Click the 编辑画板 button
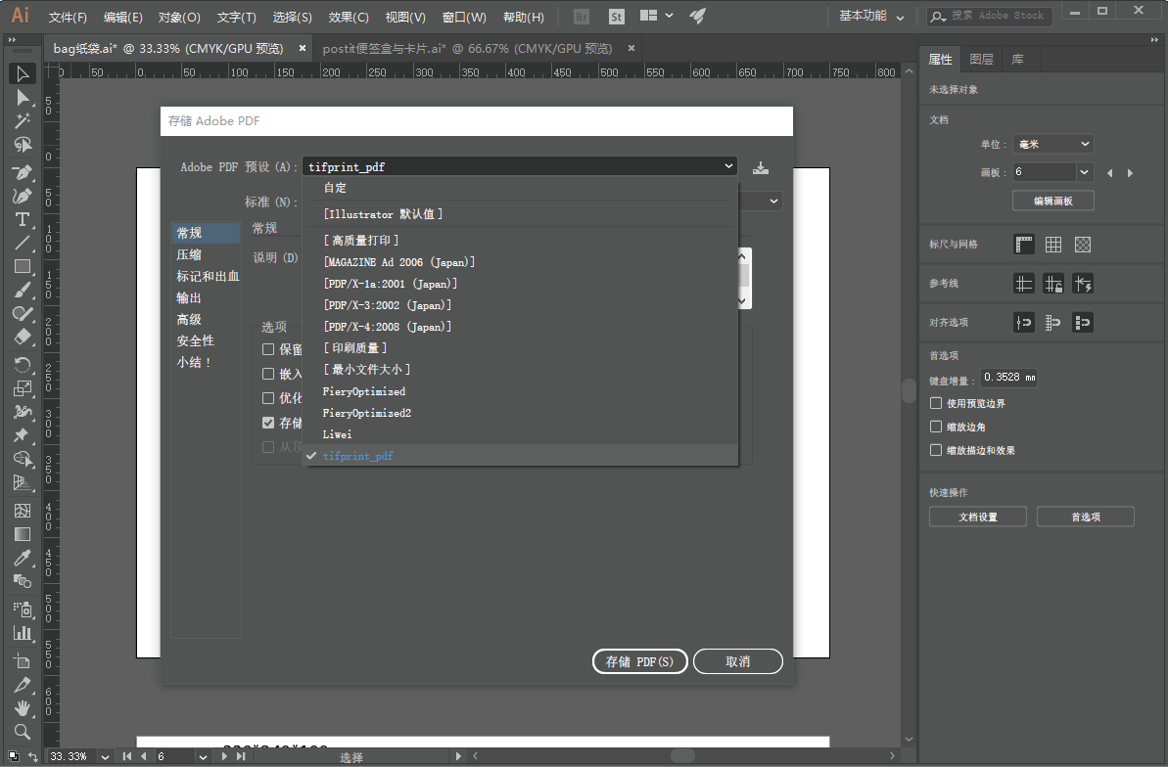The width and height of the screenshot is (1168, 767). (x=1053, y=202)
